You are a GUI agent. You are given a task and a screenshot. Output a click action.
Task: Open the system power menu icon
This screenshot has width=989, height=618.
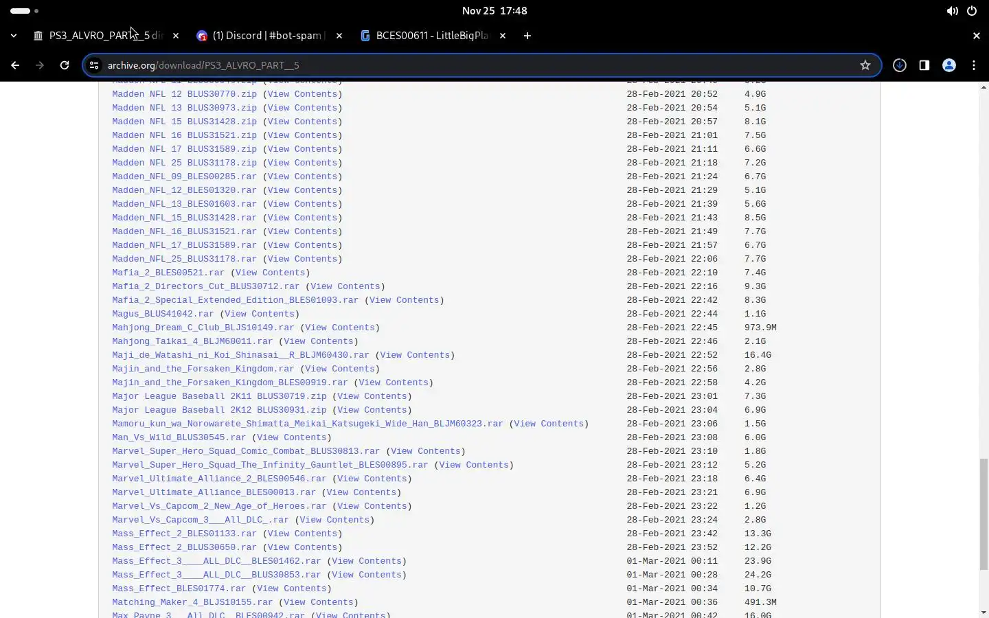pos(972,11)
